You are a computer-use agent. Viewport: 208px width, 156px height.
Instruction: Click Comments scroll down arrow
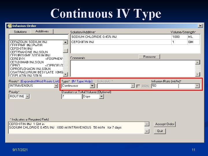click(x=198, y=74)
